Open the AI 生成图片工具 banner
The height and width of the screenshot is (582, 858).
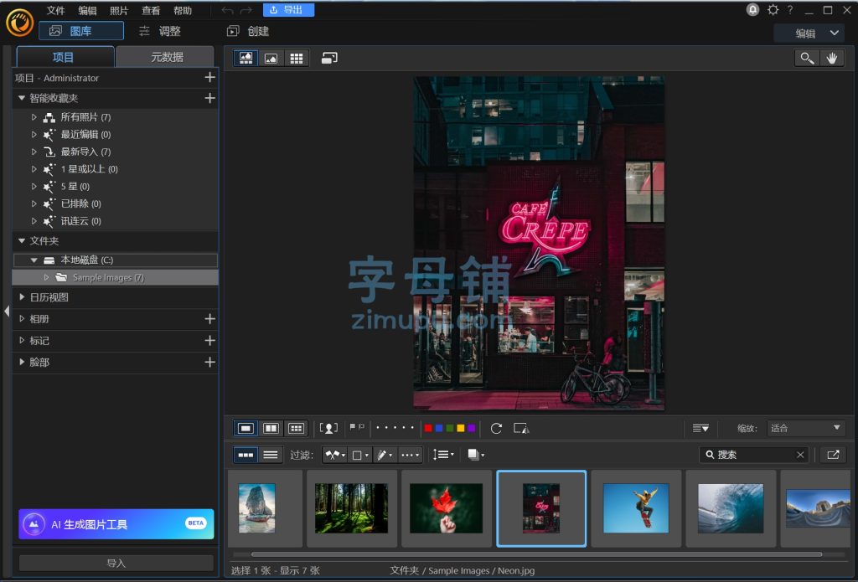coord(116,524)
